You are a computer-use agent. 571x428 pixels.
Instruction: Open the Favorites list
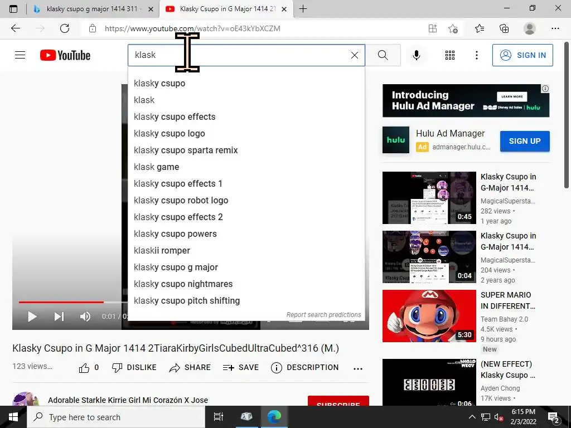click(x=480, y=28)
